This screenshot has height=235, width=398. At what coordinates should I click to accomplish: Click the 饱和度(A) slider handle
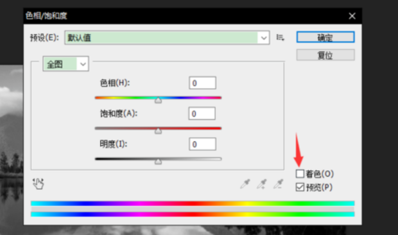coord(158,131)
